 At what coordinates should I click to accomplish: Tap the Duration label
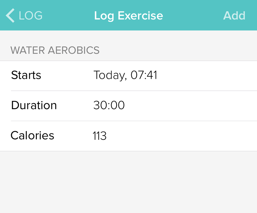(34, 106)
